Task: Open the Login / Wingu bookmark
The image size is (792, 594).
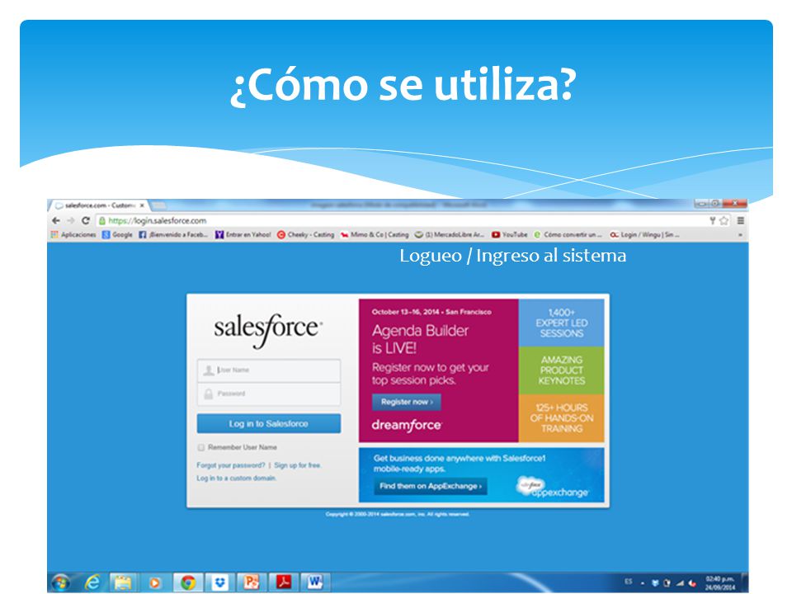Action: [x=644, y=235]
